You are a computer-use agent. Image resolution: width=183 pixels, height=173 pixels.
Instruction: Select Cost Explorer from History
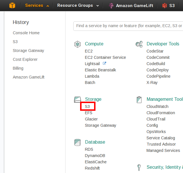[25, 59]
